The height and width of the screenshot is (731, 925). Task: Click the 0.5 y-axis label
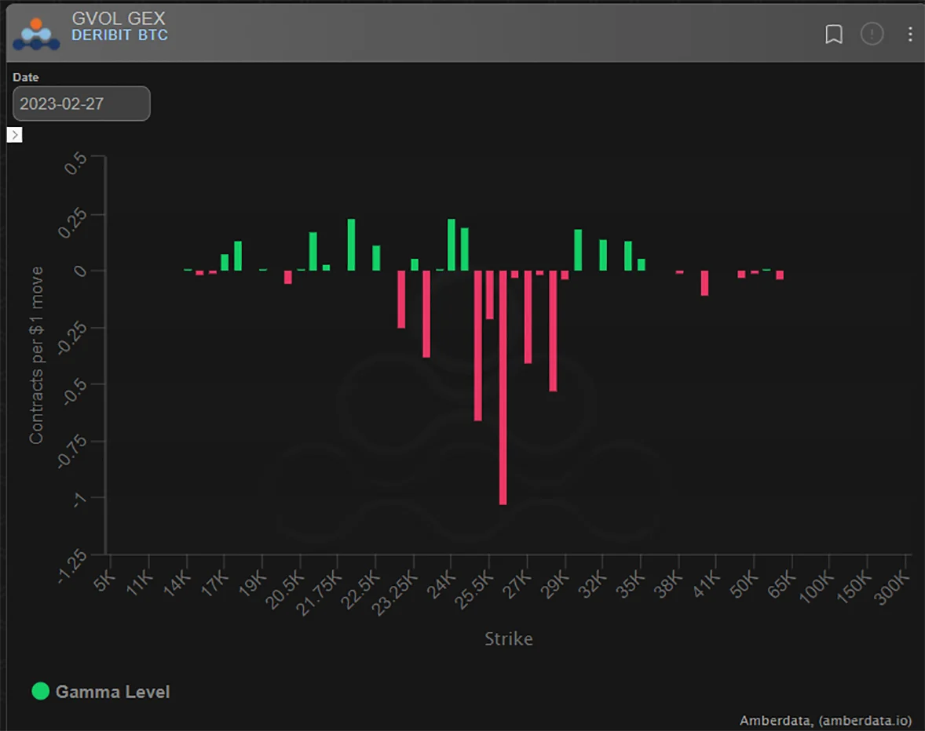(x=75, y=163)
